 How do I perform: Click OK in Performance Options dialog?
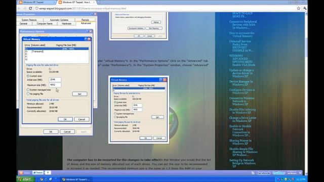pos(51,131)
